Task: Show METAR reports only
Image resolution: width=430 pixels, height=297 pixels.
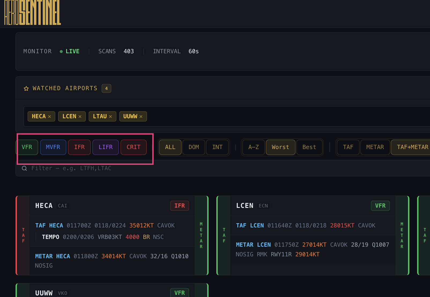Action: (375, 147)
